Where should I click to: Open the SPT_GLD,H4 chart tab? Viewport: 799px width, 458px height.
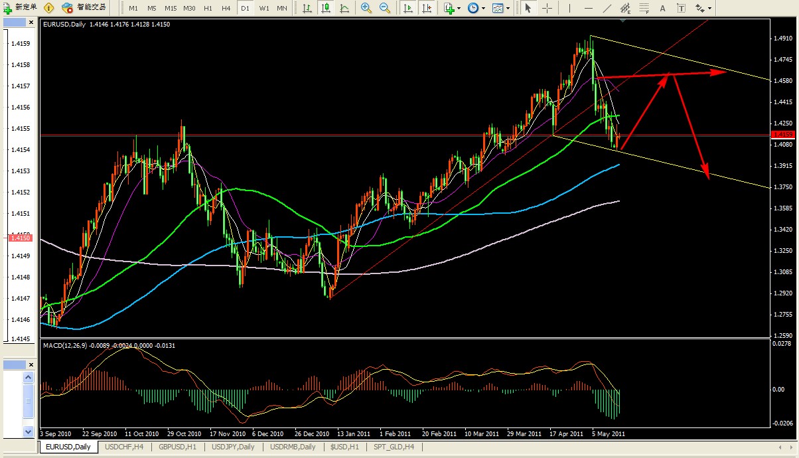tap(394, 447)
